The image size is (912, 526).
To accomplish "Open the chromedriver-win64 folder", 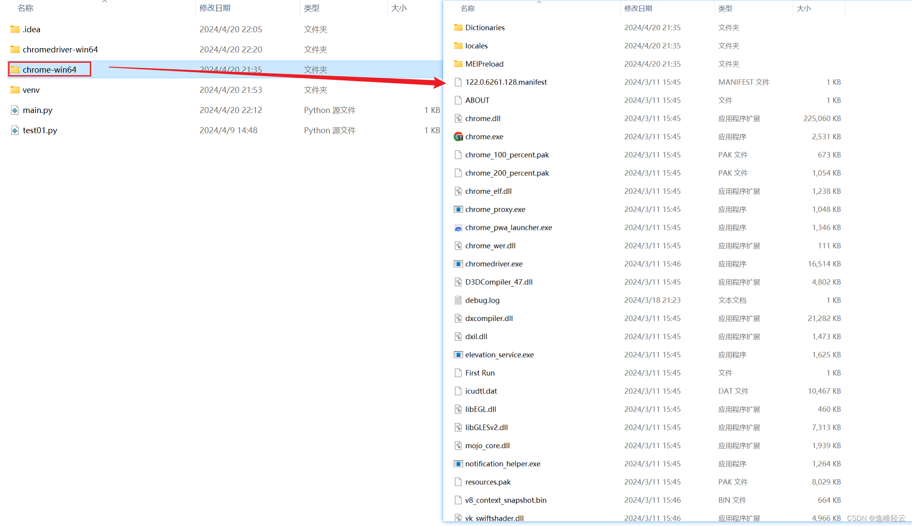I will tap(61, 49).
